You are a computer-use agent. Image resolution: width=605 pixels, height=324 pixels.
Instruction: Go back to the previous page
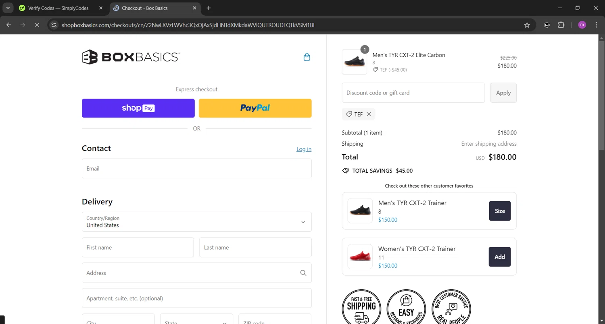[x=9, y=25]
